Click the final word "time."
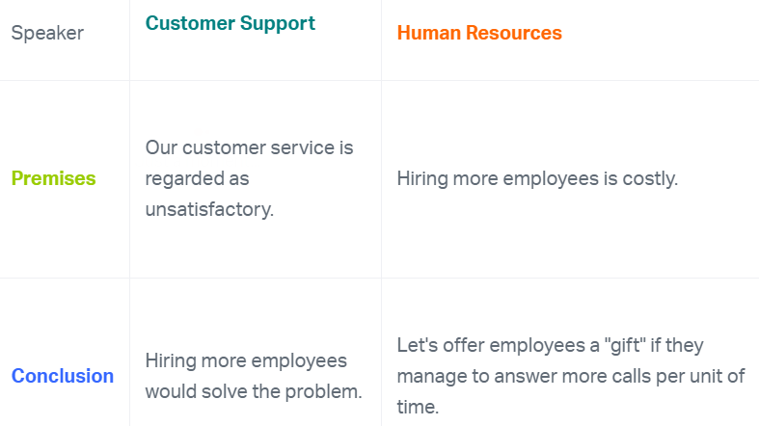The image size is (759, 426). pos(420,407)
